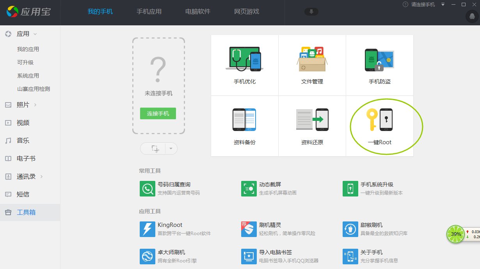The width and height of the screenshot is (480, 269).
Task: Open the 文件管理 file manager tool
Action: 312,64
